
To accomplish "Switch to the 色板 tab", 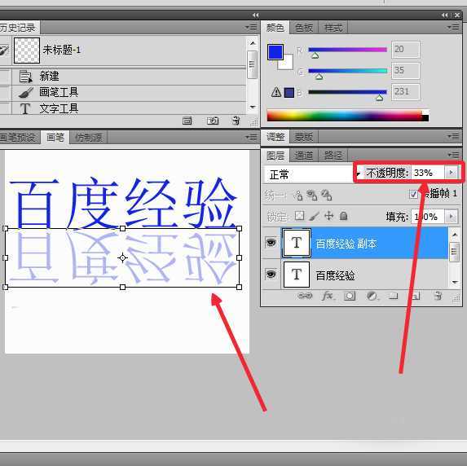I will (x=304, y=28).
